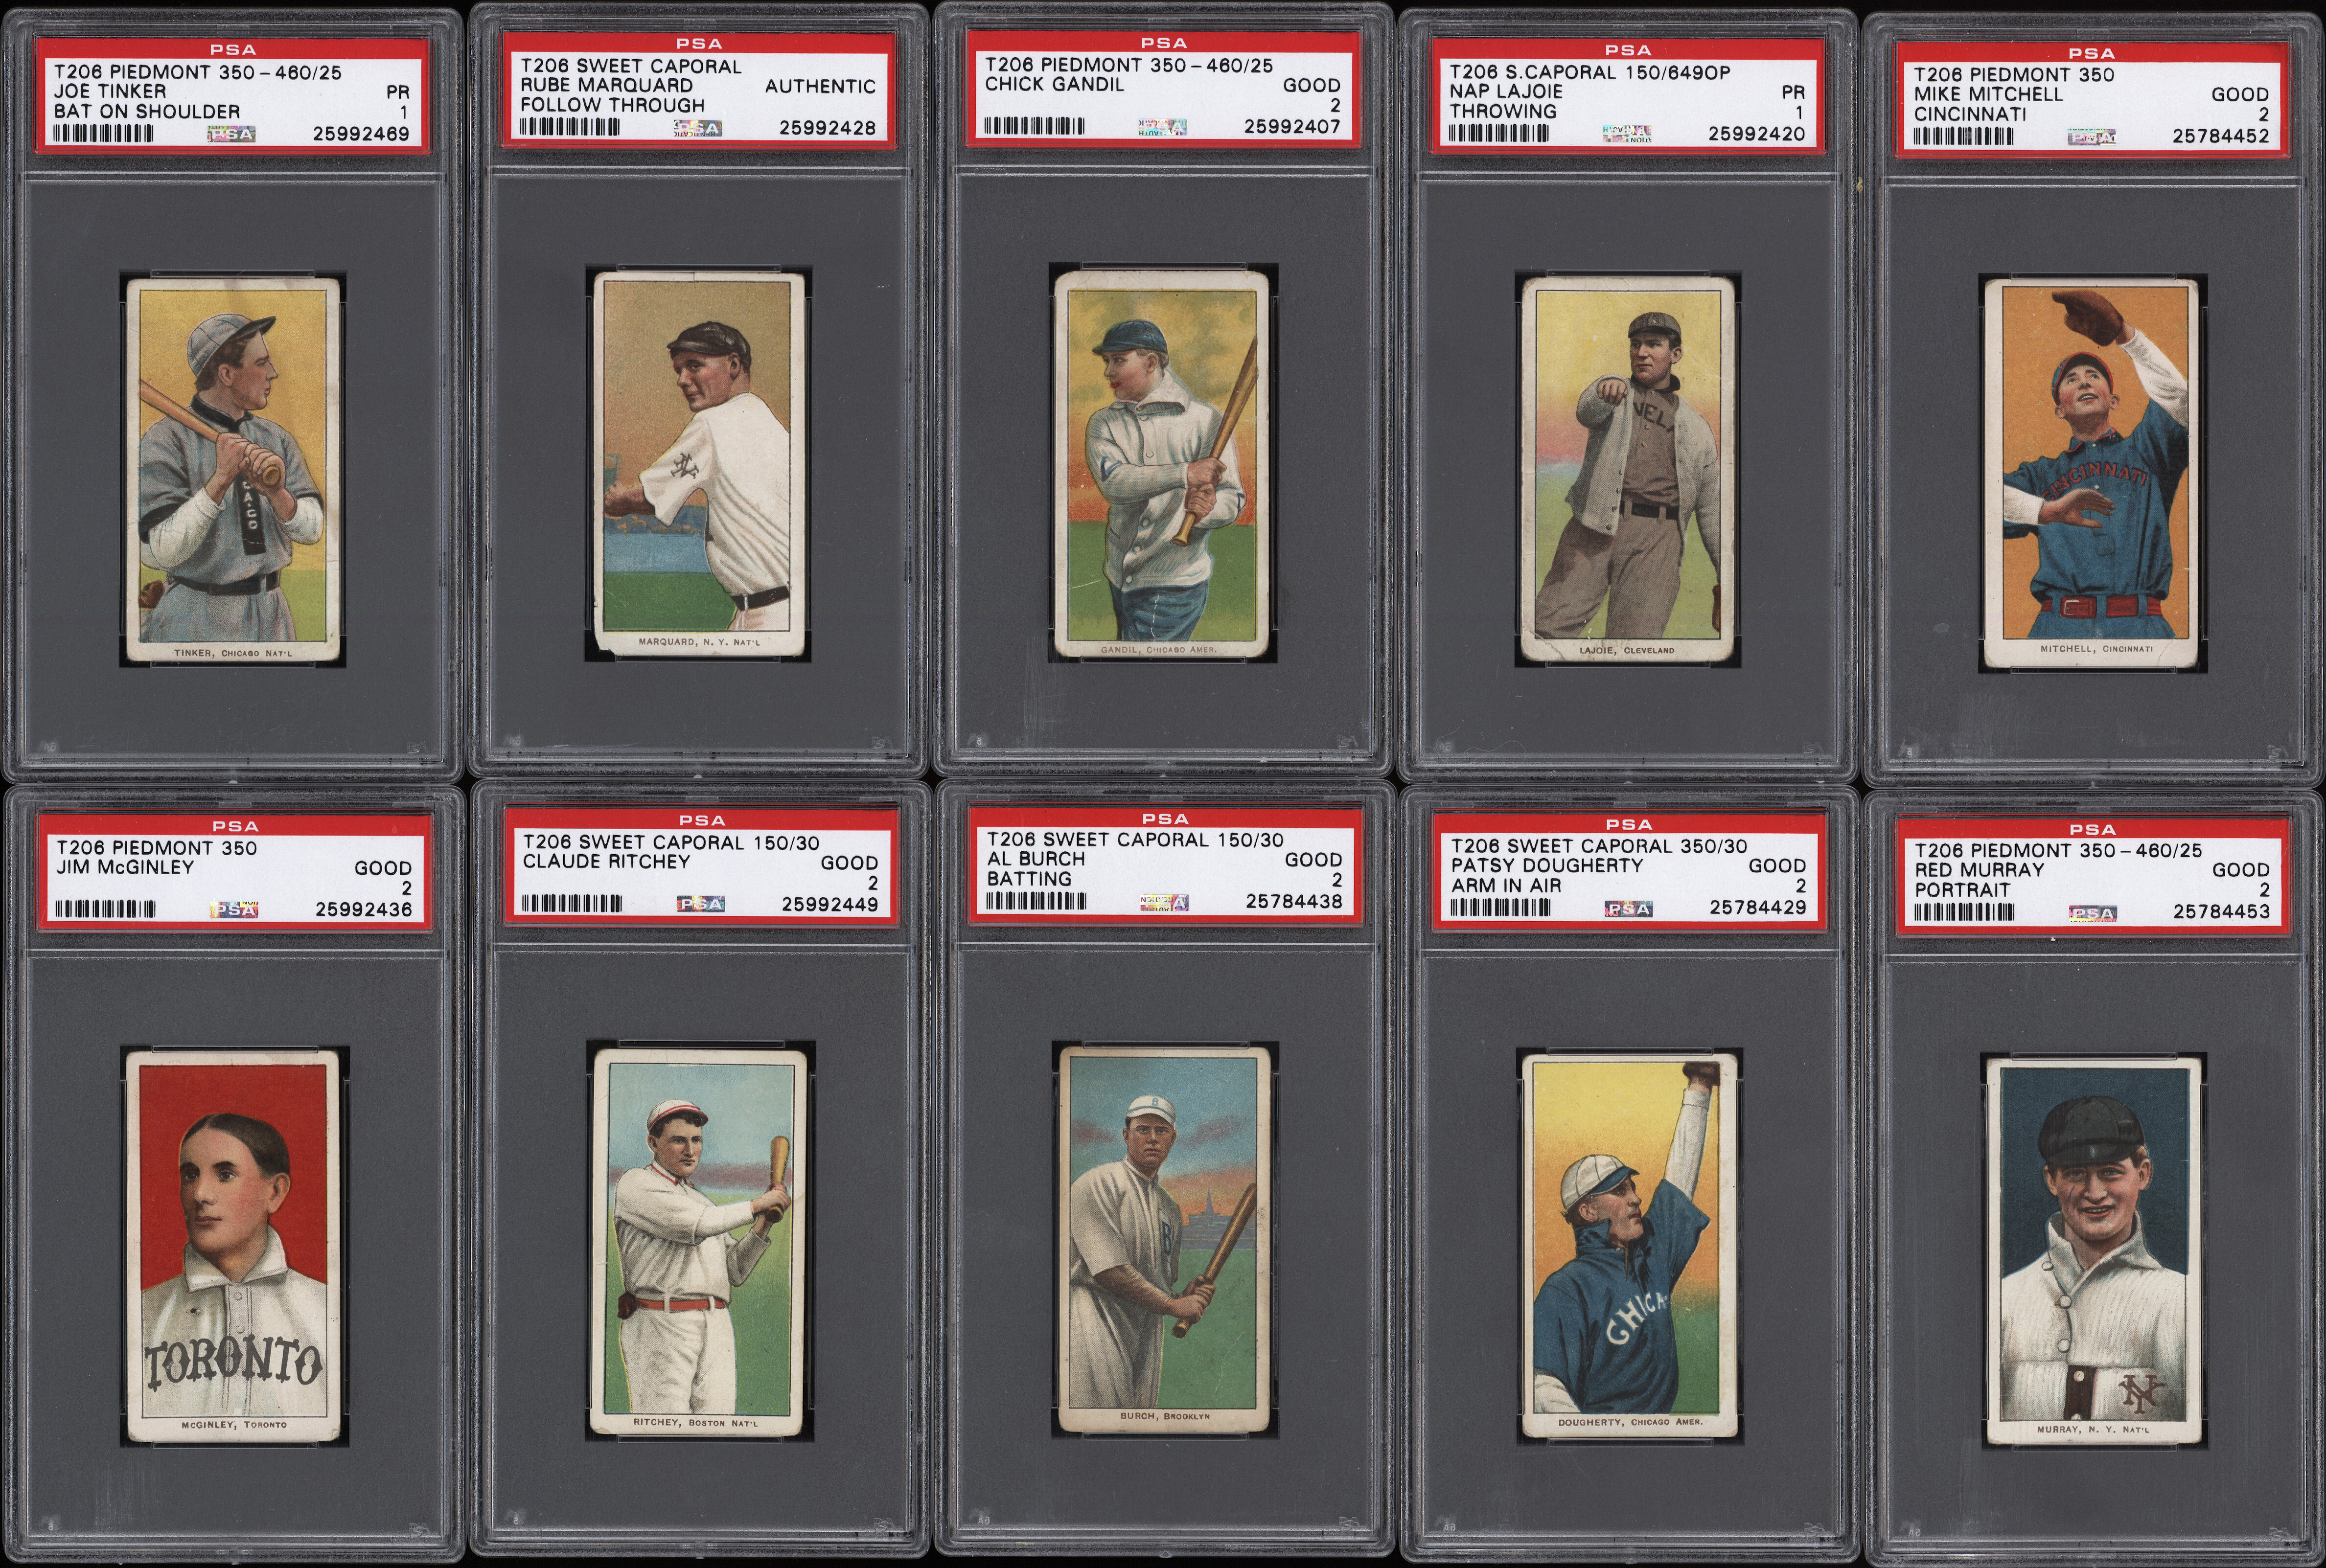Click the text 'MIKE MITCHELL'
The width and height of the screenshot is (2326, 1568).
pos(1988,95)
